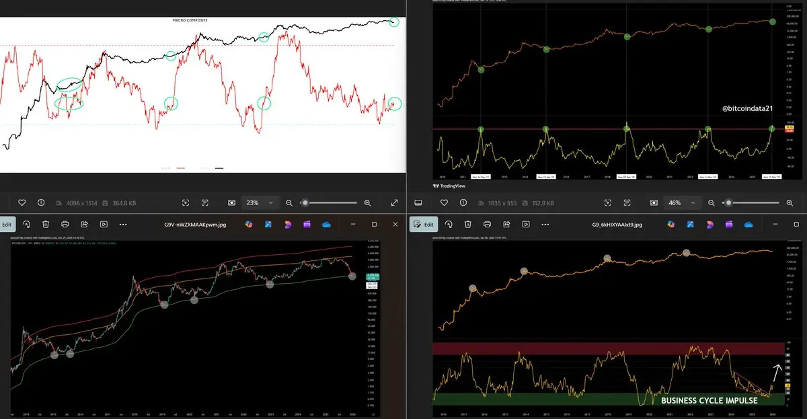Start slideshow in the G9_6kHIXYAAIxt9.jpg window
This screenshot has width=807, height=419.
(527, 225)
